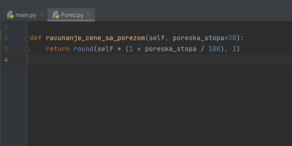
Task: Click poreska_stopa parameter in the def line
Action: 198,38
